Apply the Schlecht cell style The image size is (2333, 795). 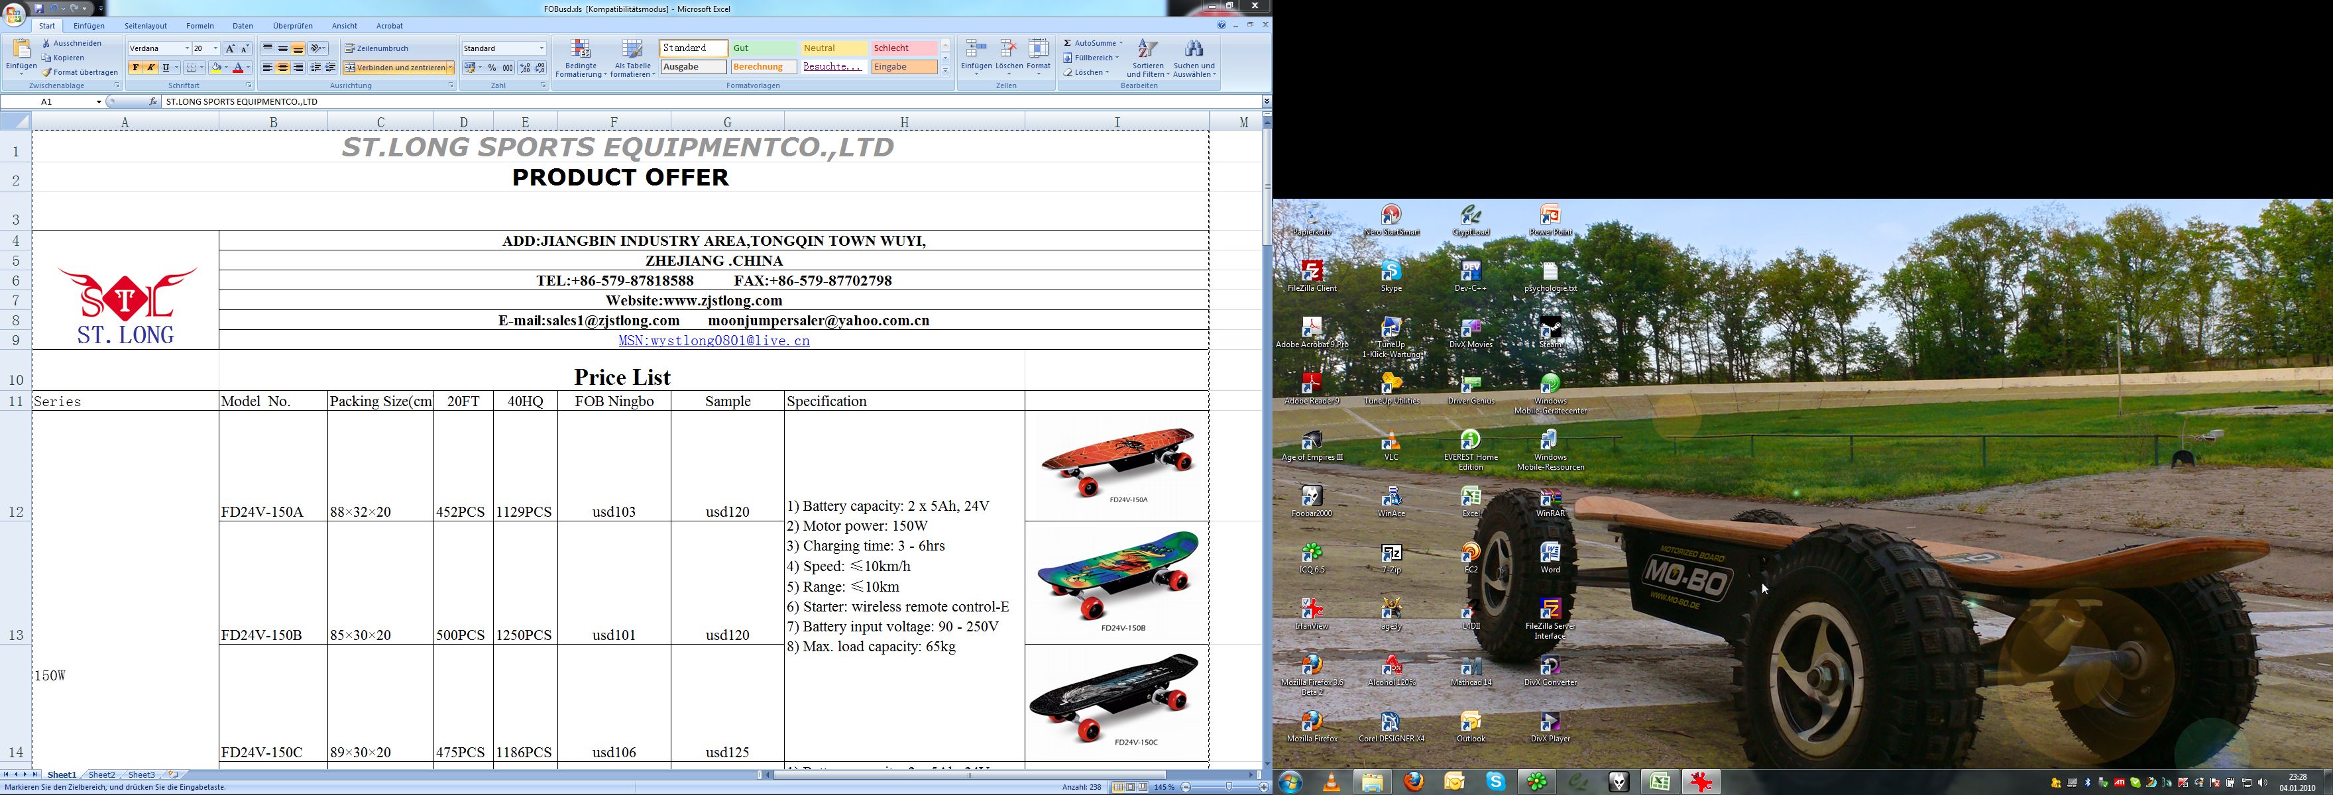coord(904,48)
